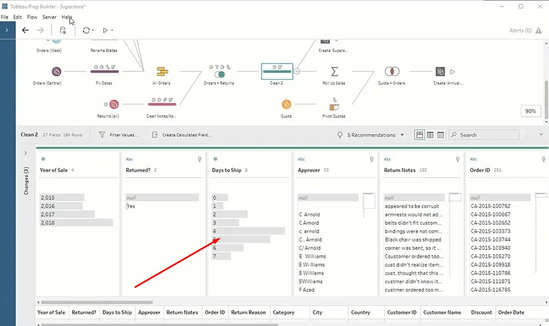Open the Server menu
Viewport: 549px width, 326px height.
click(49, 17)
